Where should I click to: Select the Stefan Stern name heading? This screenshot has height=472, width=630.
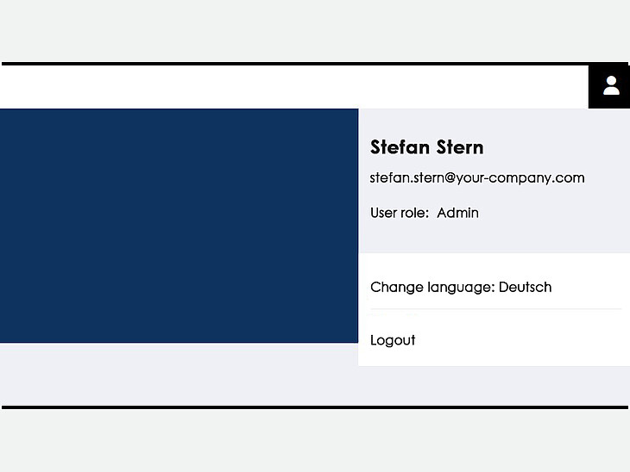click(426, 147)
